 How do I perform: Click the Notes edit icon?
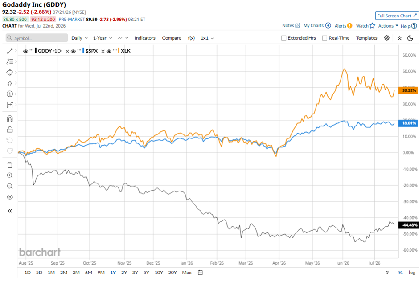pyautogui.click(x=298, y=26)
